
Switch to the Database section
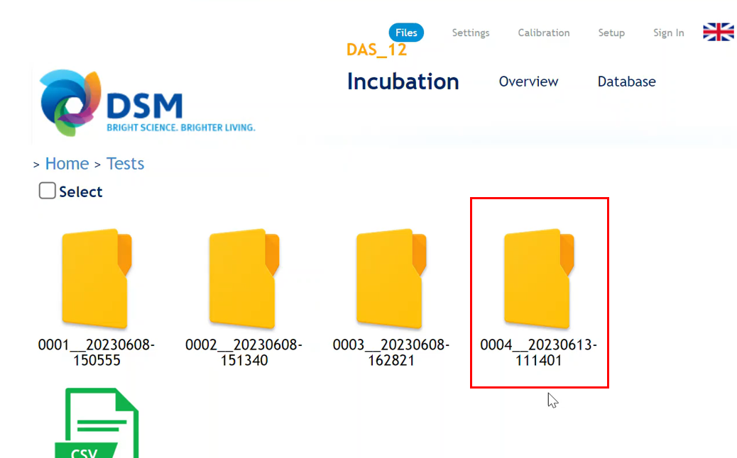[x=626, y=82]
